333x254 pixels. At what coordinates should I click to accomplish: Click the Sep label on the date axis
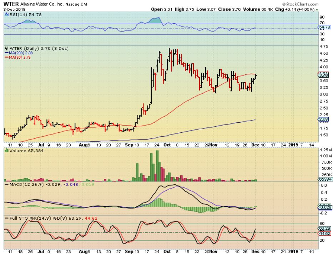click(129, 145)
